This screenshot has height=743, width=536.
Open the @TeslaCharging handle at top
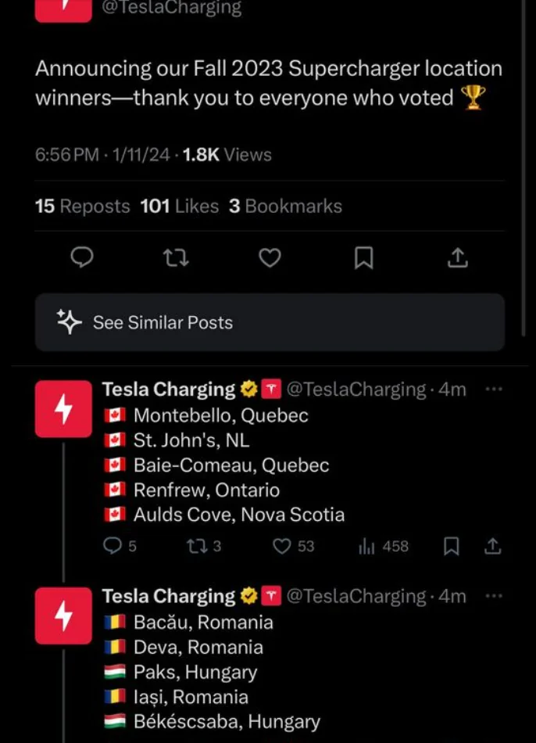(x=171, y=9)
